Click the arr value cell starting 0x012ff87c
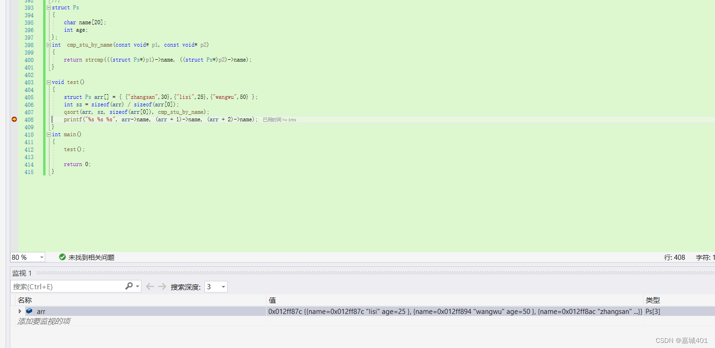Image resolution: width=715 pixels, height=348 pixels. 455,311
